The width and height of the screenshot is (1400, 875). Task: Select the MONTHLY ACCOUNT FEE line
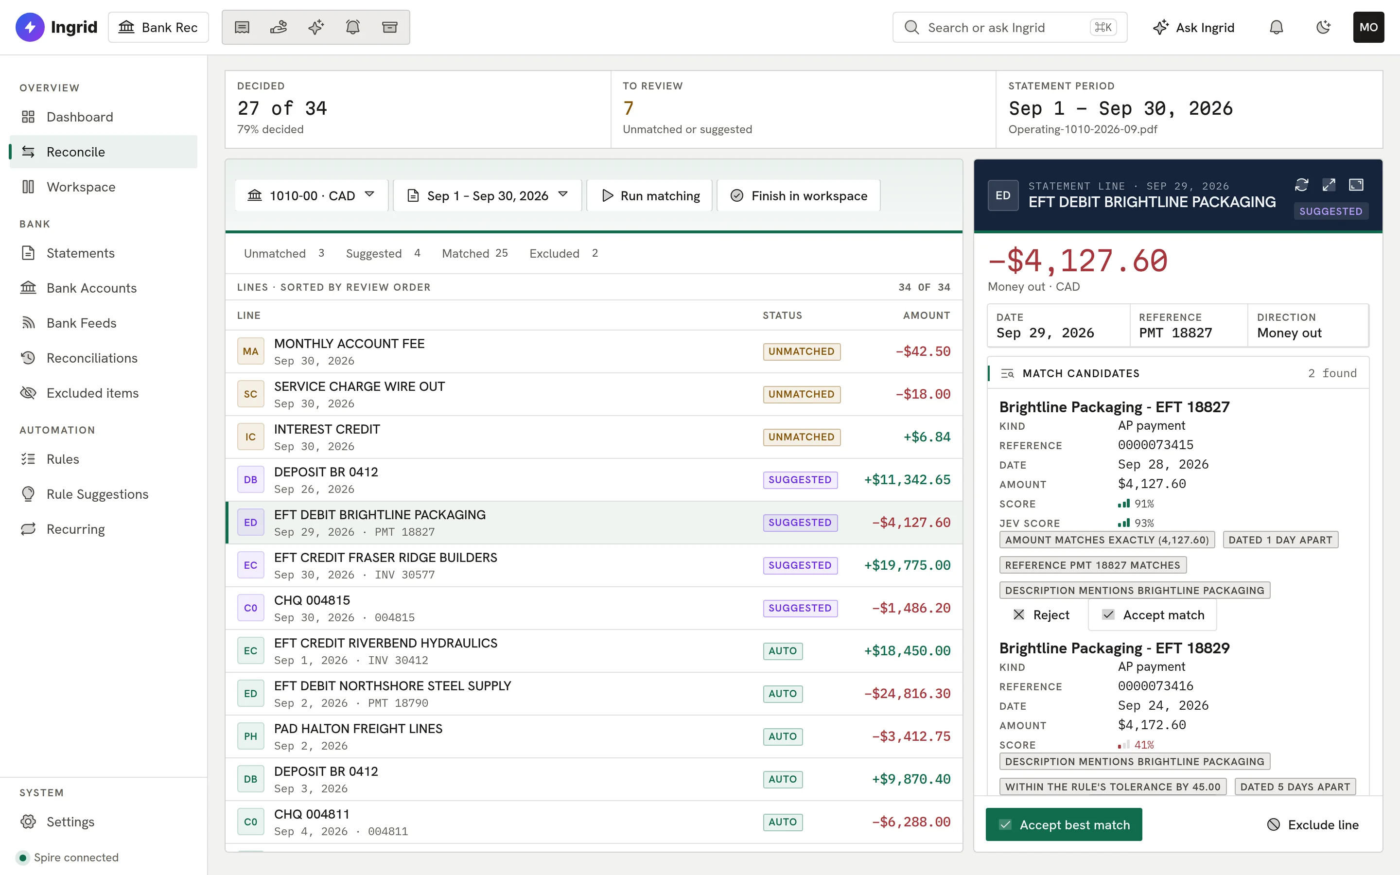(x=594, y=352)
